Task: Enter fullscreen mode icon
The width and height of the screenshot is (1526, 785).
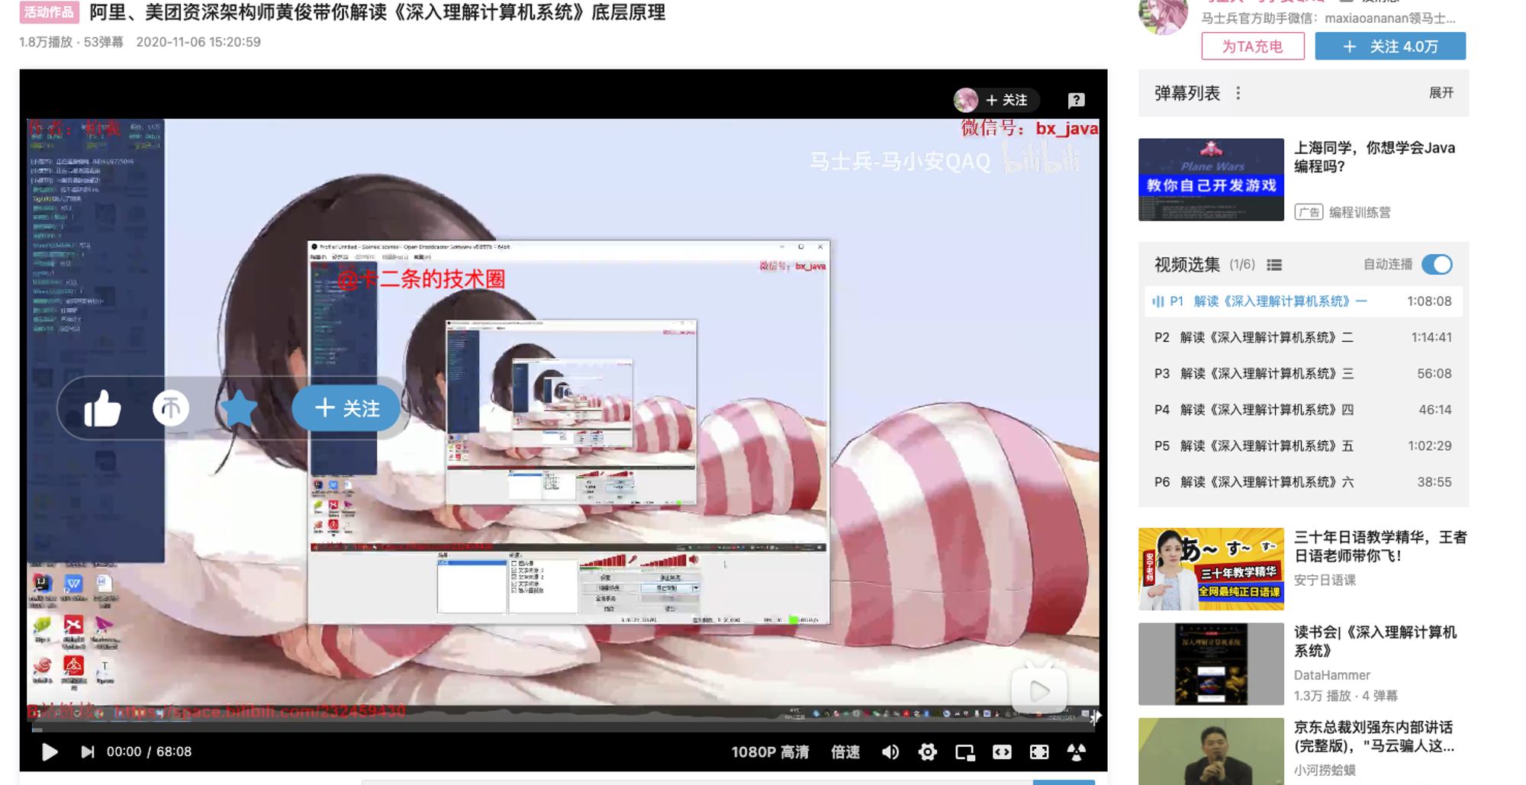Action: pos(1077,752)
